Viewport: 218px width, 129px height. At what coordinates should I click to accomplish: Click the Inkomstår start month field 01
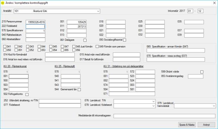pos(190,11)
